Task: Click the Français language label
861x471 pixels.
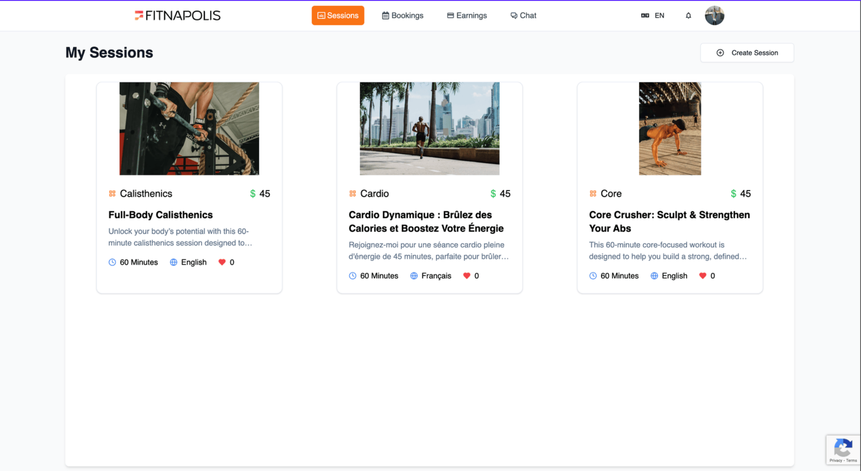Action: point(436,276)
